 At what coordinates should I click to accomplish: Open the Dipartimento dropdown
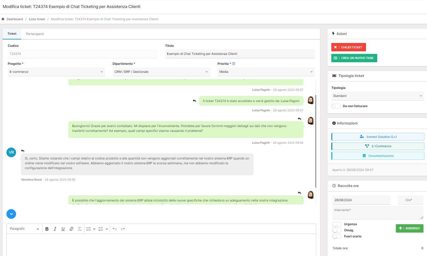(x=160, y=72)
